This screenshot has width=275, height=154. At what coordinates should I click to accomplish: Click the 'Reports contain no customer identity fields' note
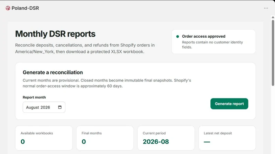click(x=212, y=45)
